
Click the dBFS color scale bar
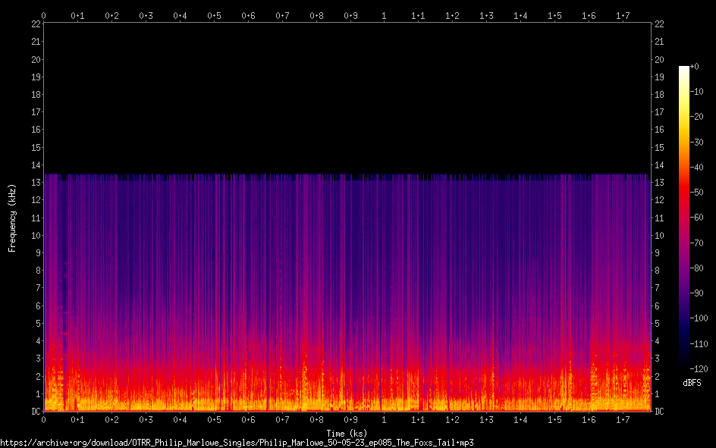(683, 219)
